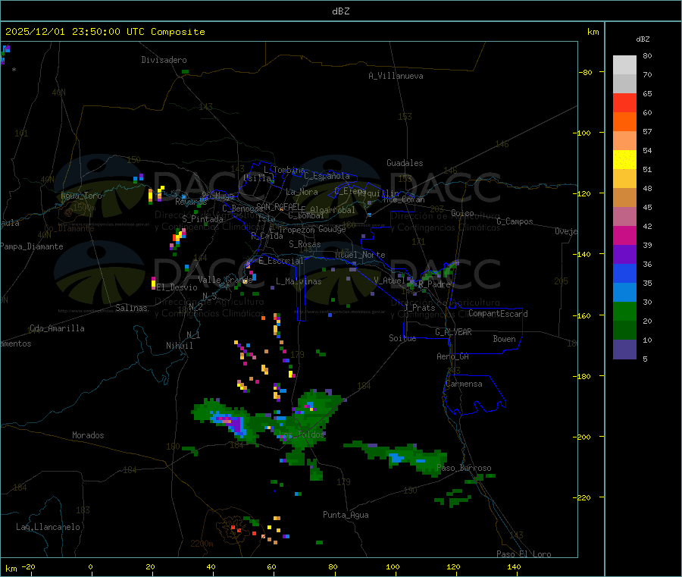The height and width of the screenshot is (577, 682).
Task: Click the 100 km horizontal axis tick
Action: [393, 566]
